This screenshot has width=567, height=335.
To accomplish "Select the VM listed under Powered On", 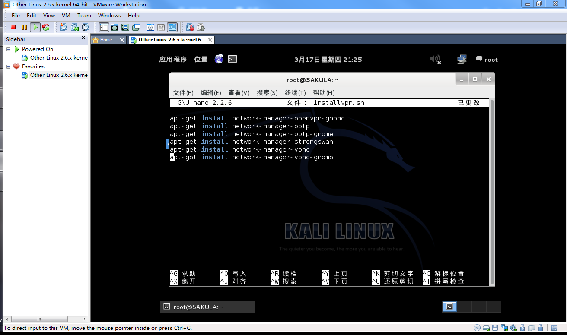I will click(55, 58).
